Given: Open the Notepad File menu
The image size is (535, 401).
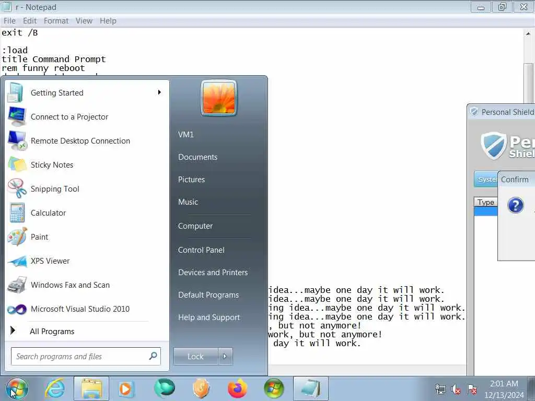Looking at the screenshot, I should point(9,21).
